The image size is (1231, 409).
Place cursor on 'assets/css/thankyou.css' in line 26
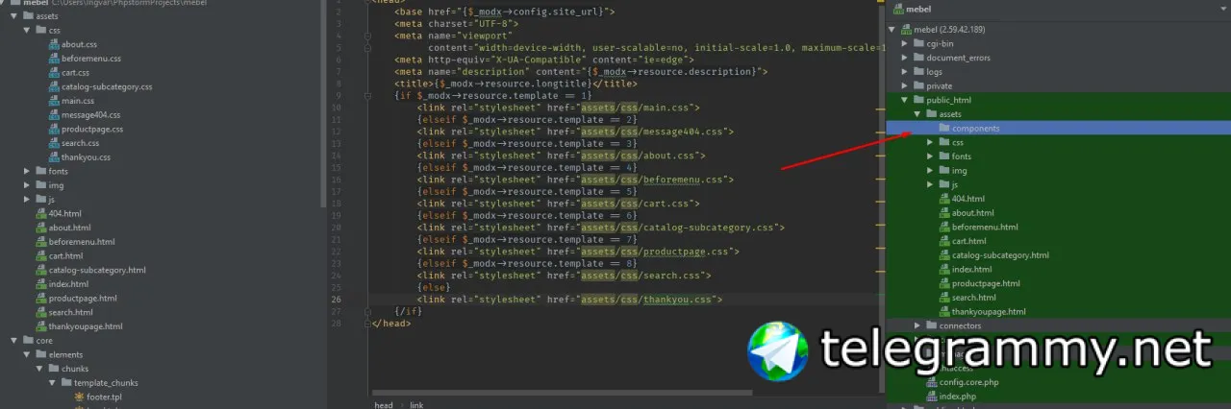647,300
